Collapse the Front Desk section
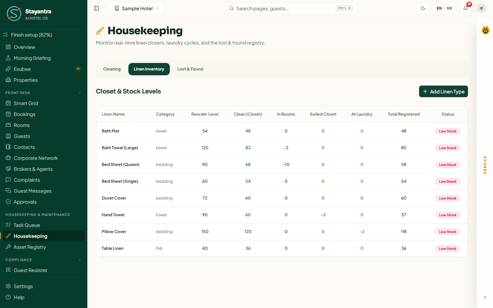Viewport: 493px width, 308px height. pos(80,93)
